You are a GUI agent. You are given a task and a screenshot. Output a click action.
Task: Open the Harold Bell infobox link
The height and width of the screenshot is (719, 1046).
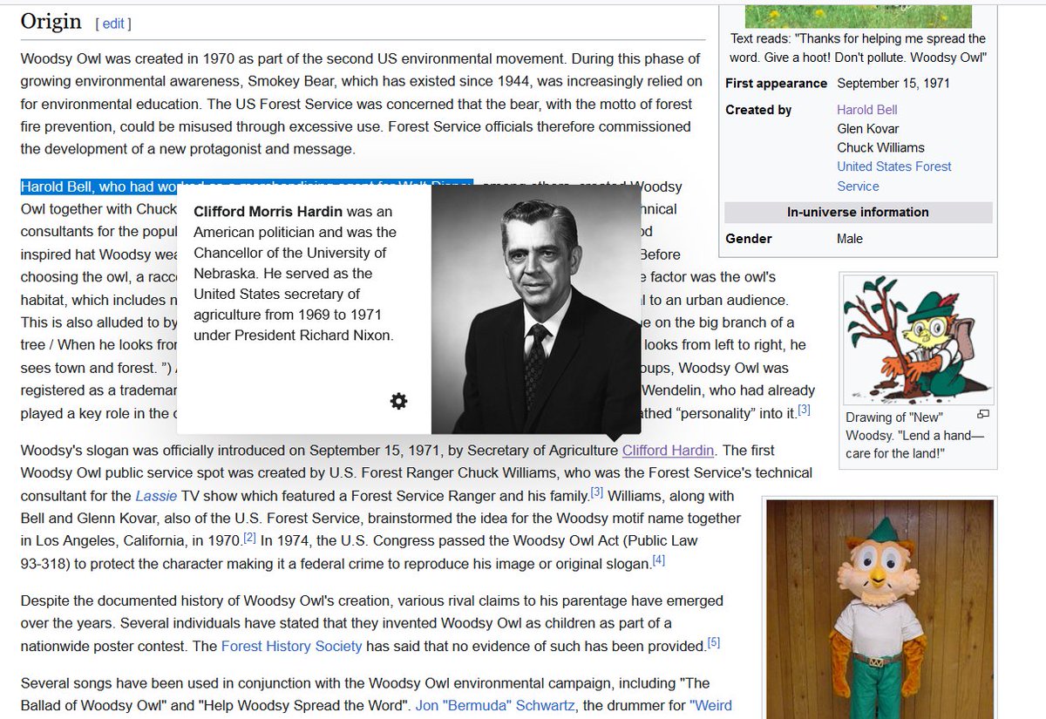click(x=866, y=110)
